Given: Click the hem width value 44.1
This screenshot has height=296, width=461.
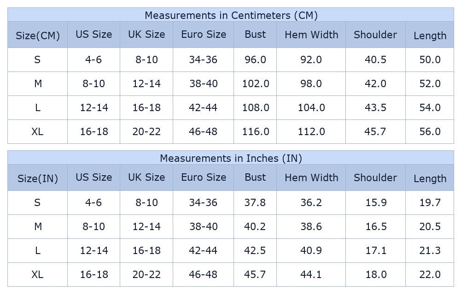Looking at the screenshot, I should coord(311,275).
